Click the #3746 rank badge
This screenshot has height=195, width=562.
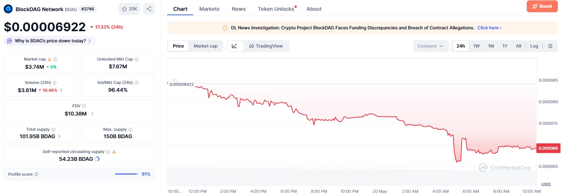pyautogui.click(x=88, y=9)
